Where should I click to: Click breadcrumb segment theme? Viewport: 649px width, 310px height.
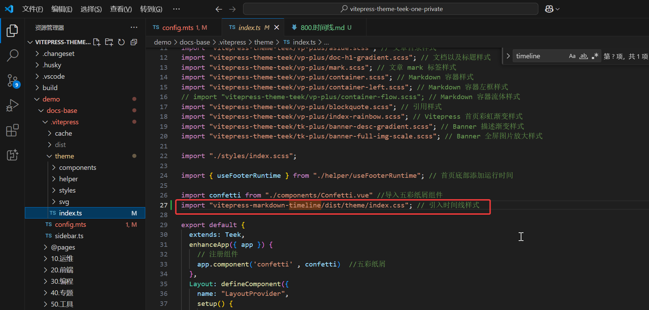point(263,42)
